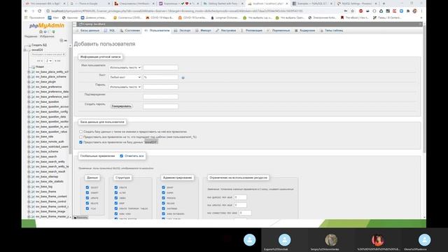Click the red adblock extension icon
The width and height of the screenshot is (448, 252).
click(360, 11)
